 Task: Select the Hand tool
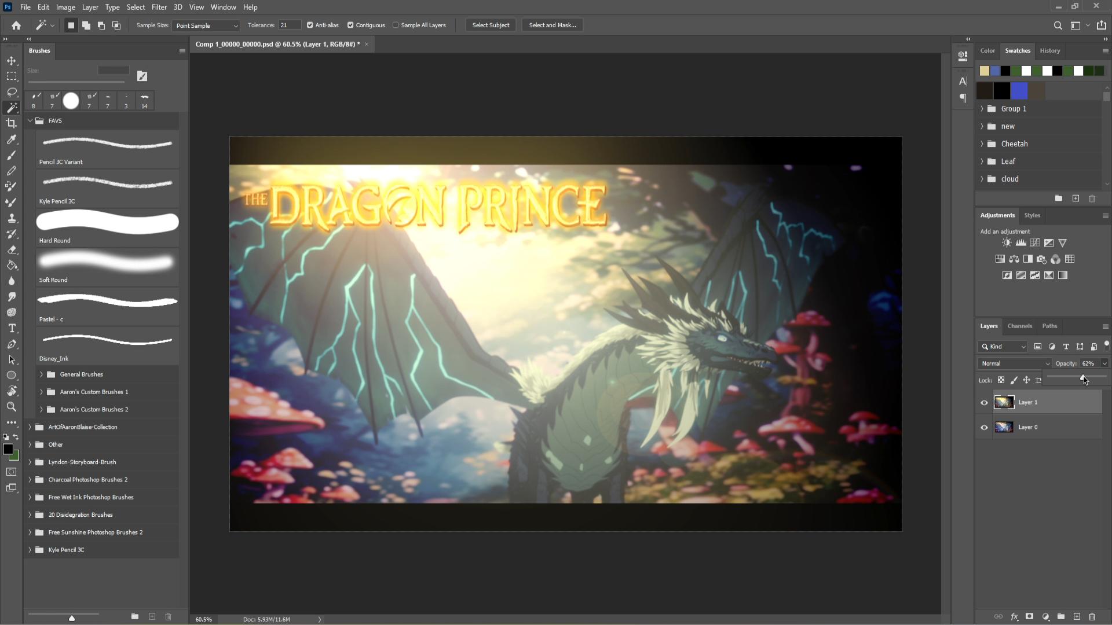12,391
